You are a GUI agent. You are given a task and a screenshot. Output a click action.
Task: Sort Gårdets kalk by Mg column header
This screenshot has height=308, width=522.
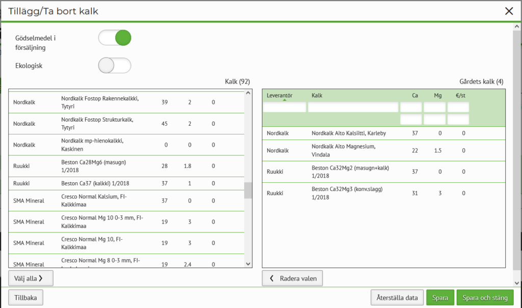click(x=438, y=96)
